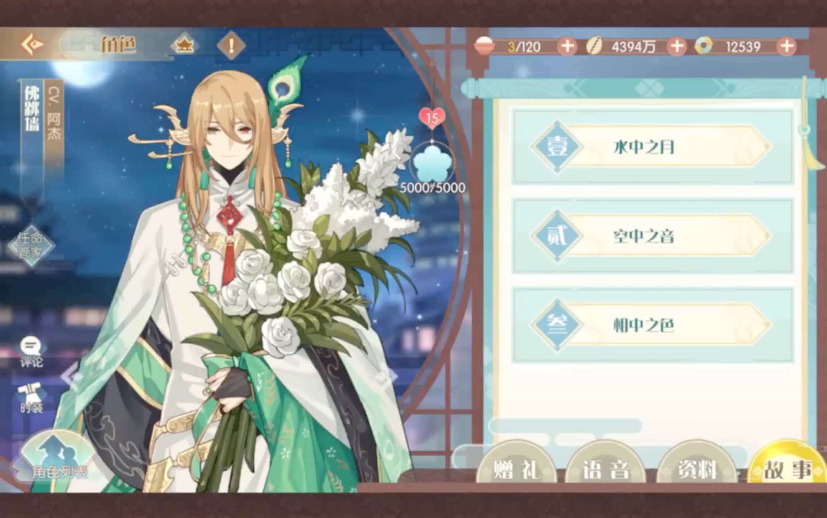Image resolution: width=827 pixels, height=518 pixels.
Task: Tap the back arrow icon
Action: tap(32, 45)
